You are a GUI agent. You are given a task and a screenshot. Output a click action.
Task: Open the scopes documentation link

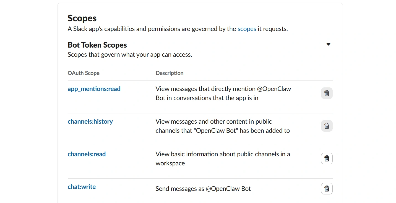247,29
